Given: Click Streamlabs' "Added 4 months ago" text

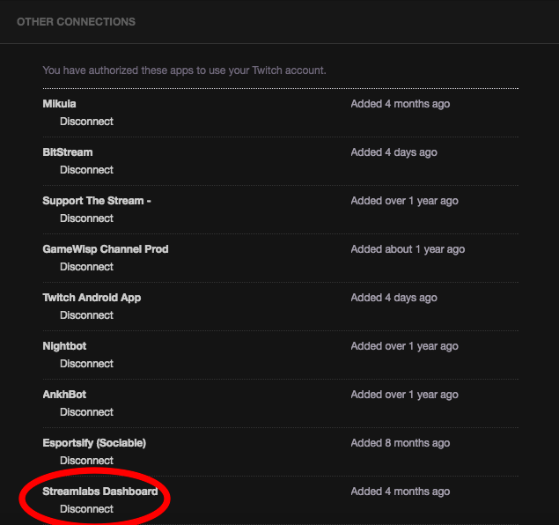Looking at the screenshot, I should pos(400,492).
